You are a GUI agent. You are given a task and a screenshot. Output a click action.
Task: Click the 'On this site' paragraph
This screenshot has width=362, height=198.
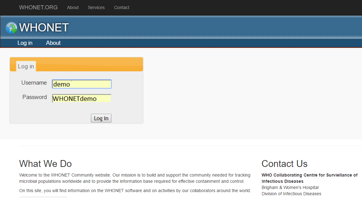click(x=135, y=191)
